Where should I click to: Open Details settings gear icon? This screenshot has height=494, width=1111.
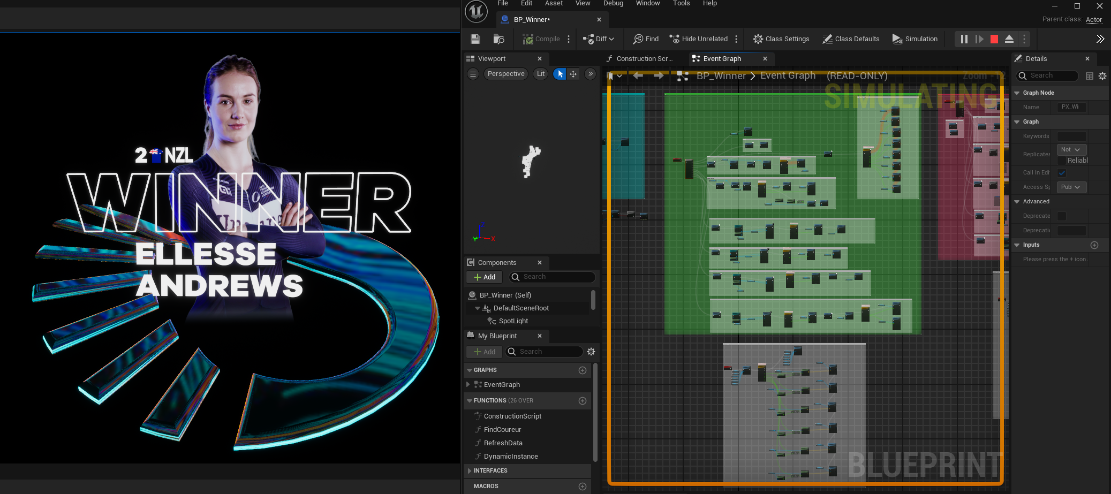pos(1102,76)
